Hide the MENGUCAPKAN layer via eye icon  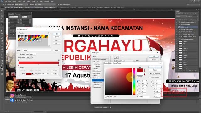[177, 24]
